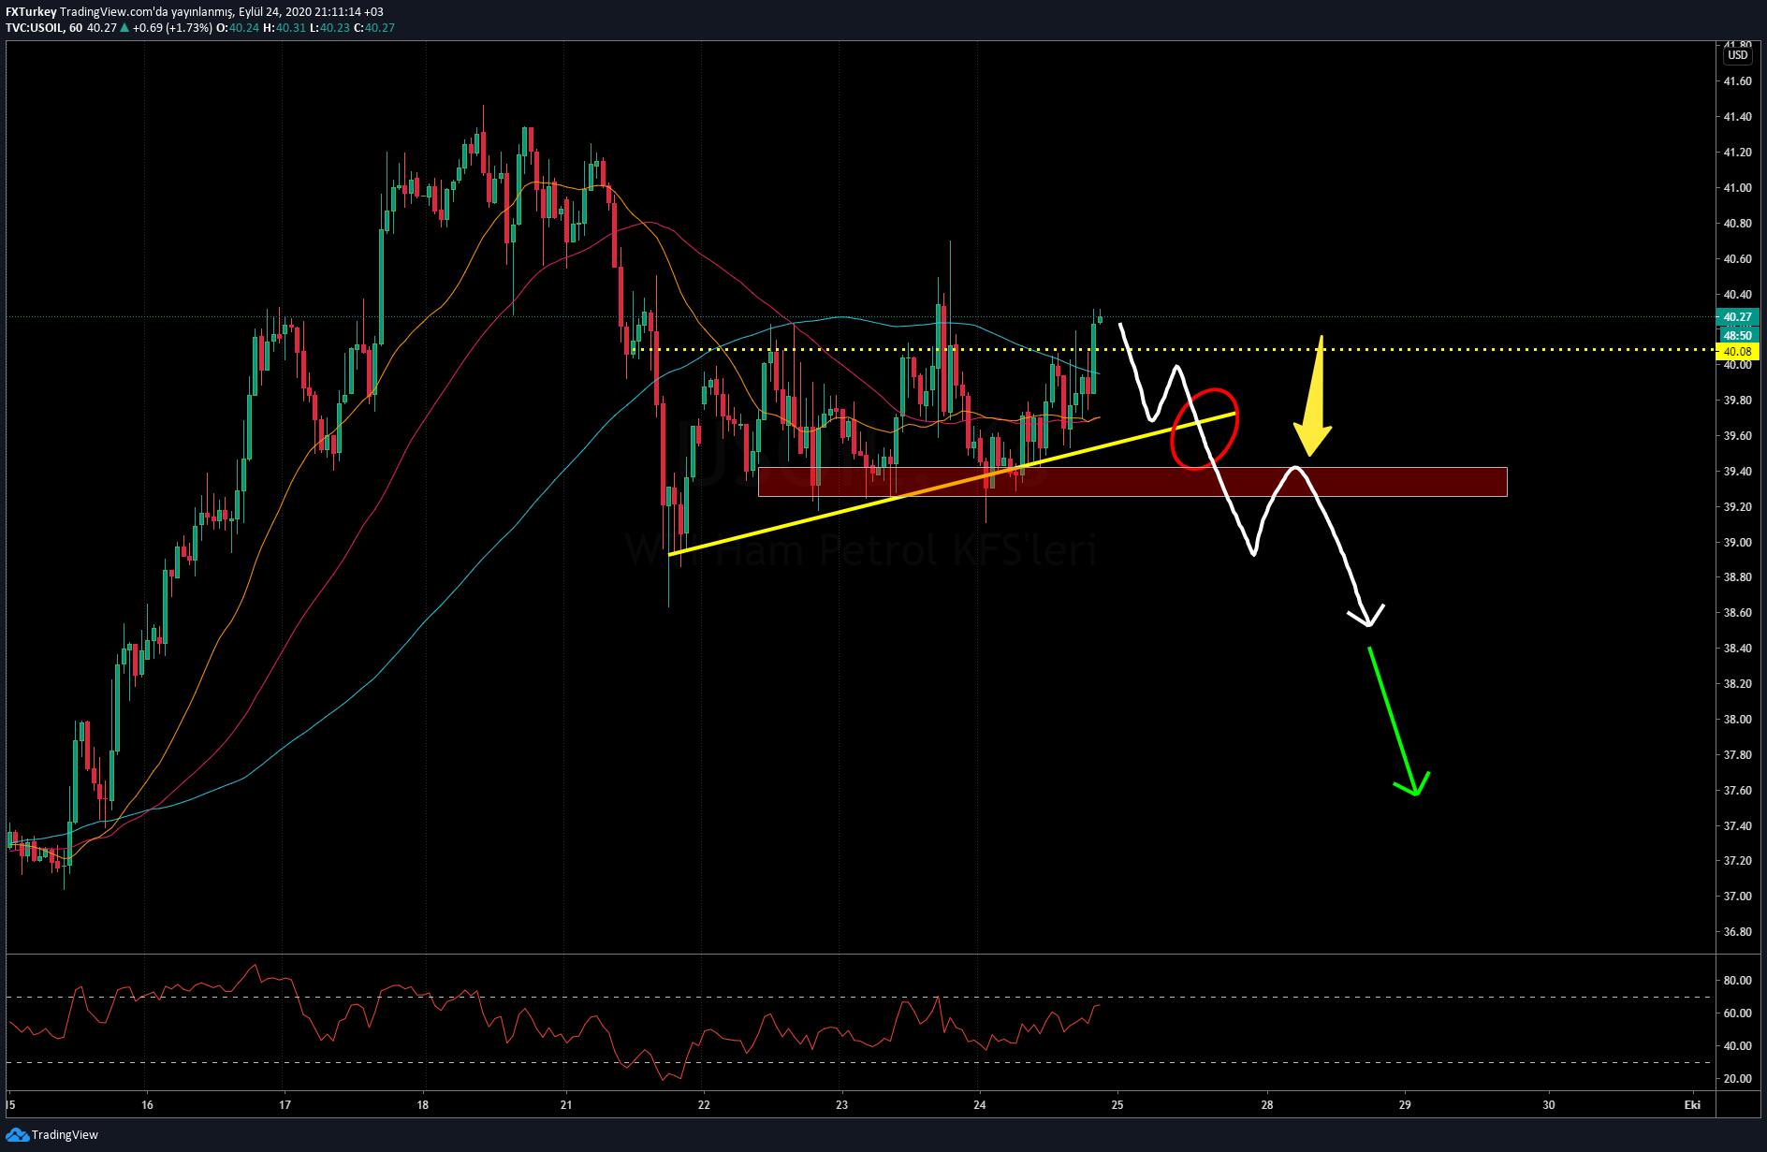The image size is (1767, 1152).
Task: Click the 38.80 price axis label
Action: (x=1737, y=577)
